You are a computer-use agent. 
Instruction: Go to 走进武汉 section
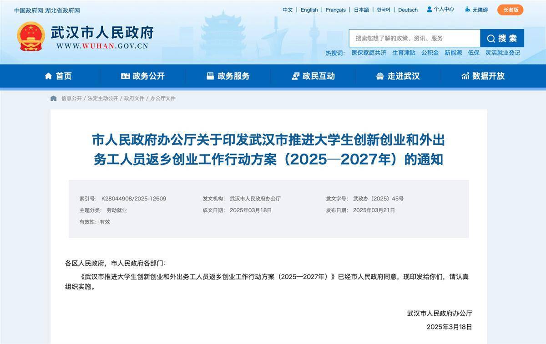398,76
